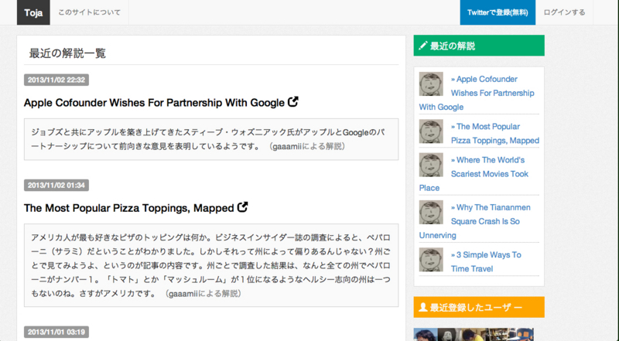Click the recently registered users photo strip
Viewport: 619px width, 341px height.
point(474,334)
